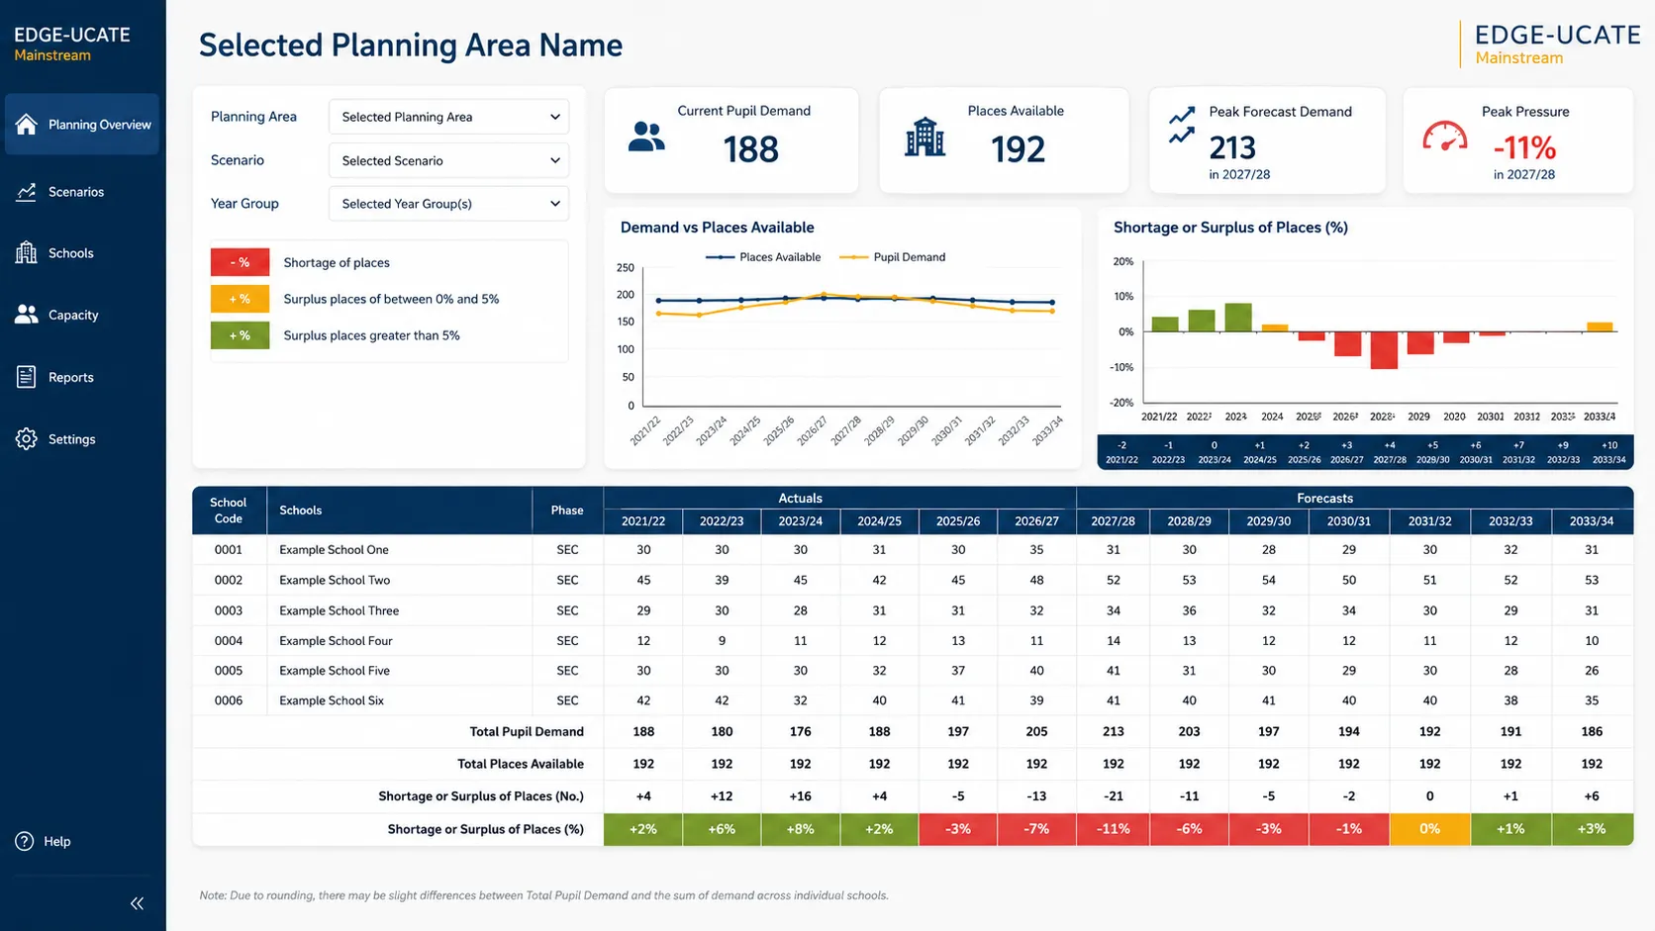Click the Schools building icon in sidebar
Image resolution: width=1655 pixels, height=931 pixels.
27,253
